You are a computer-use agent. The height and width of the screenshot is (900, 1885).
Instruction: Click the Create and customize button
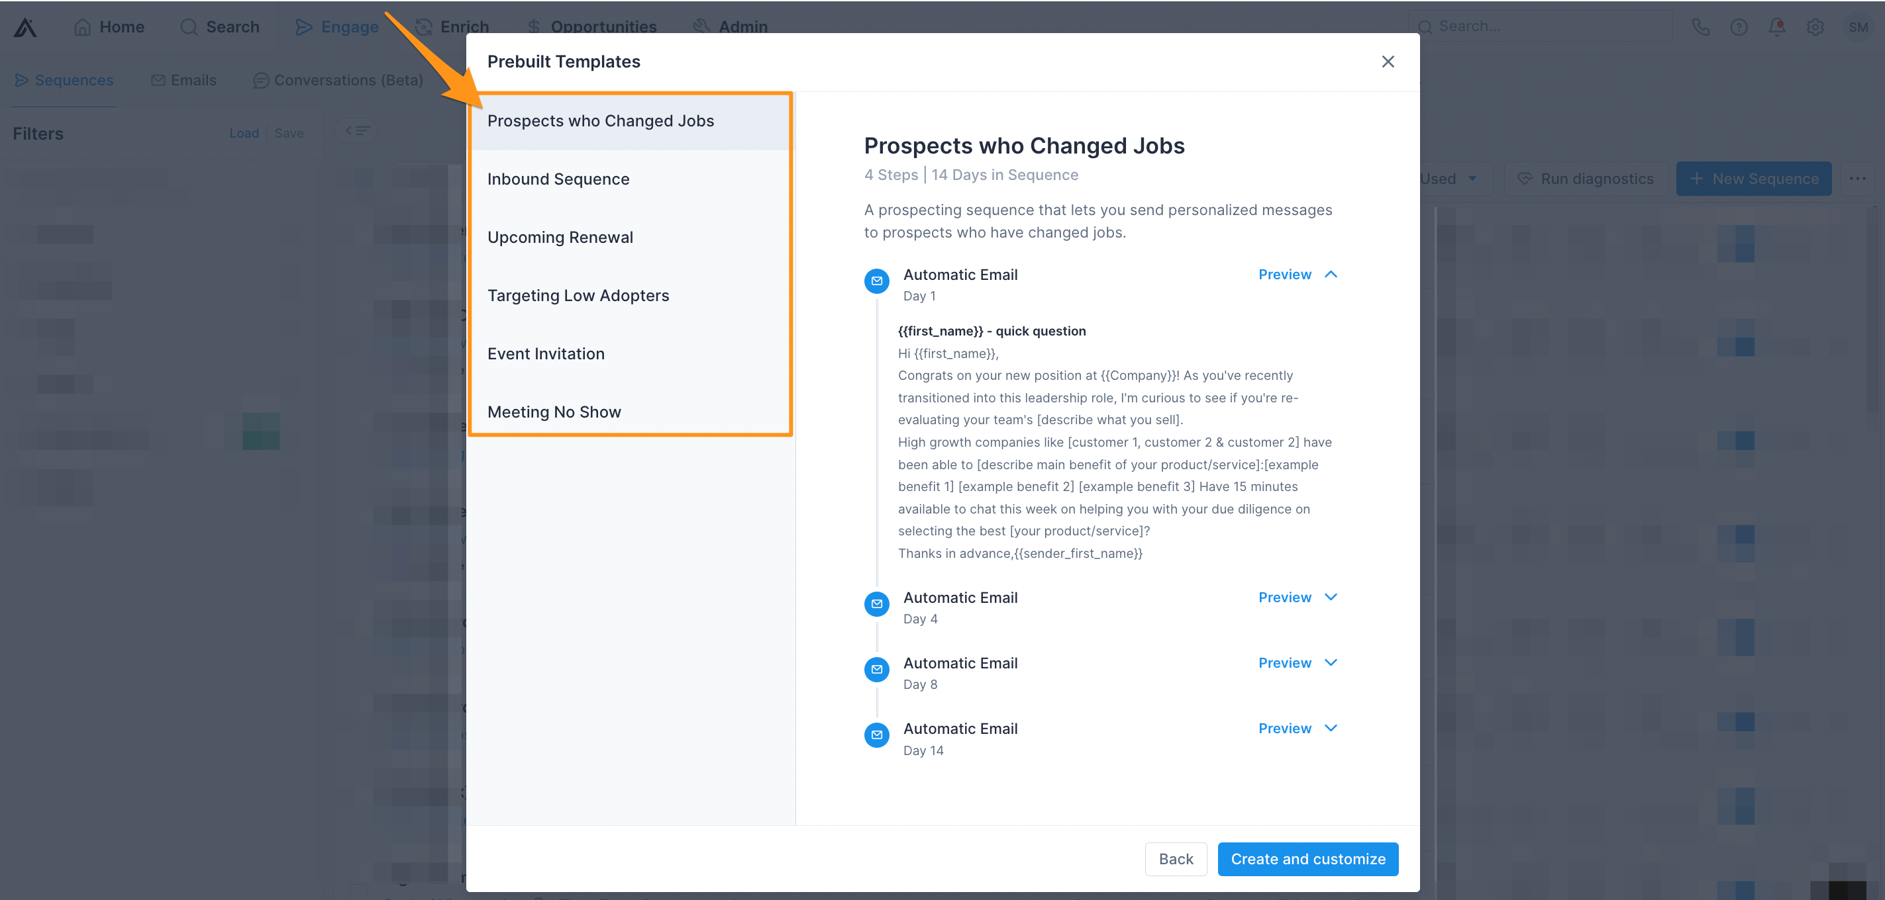coord(1307,859)
